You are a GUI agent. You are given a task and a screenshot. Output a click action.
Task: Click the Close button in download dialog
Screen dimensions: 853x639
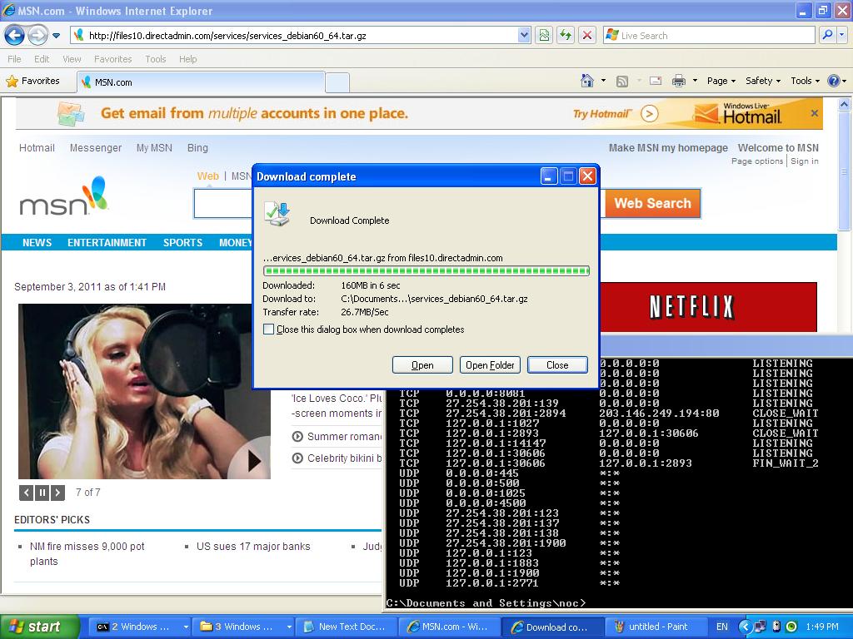coord(557,365)
